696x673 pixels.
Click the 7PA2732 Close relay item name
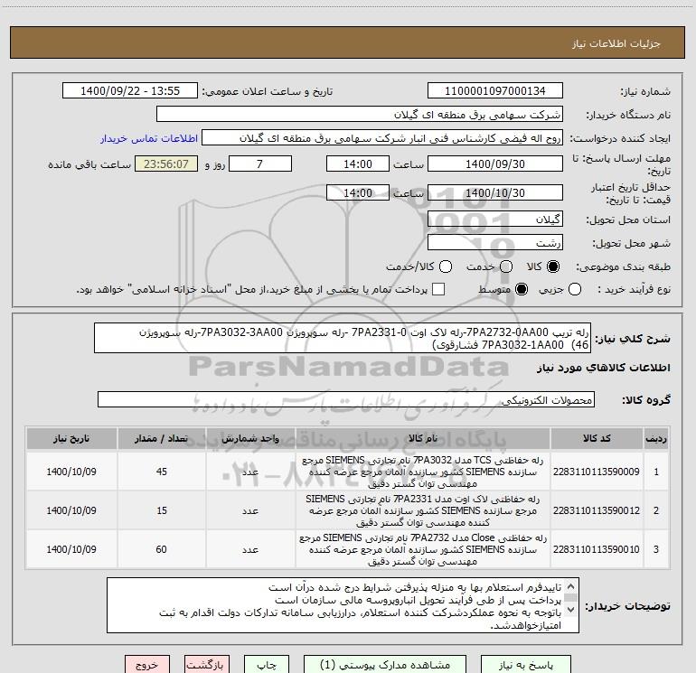click(423, 549)
